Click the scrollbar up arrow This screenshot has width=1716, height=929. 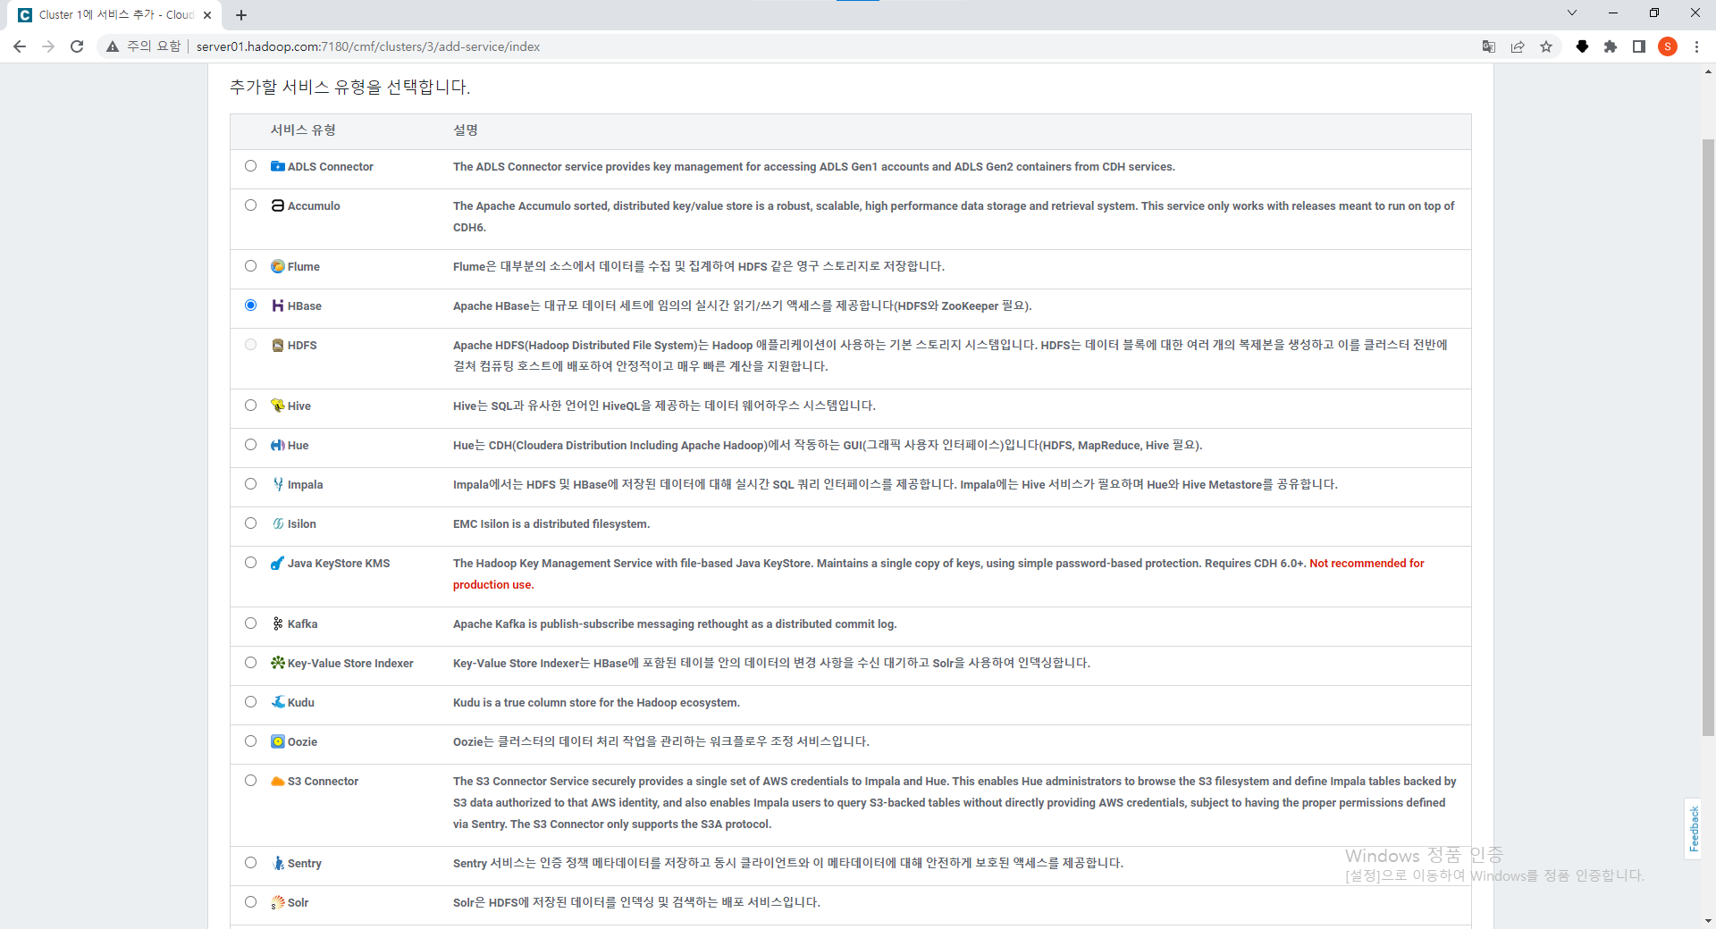click(x=1708, y=71)
